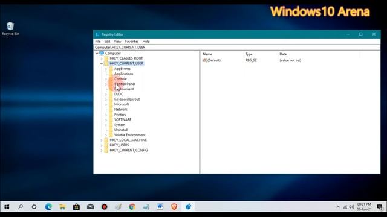Collapse the HKEY_CURRENT_USER hive
The width and height of the screenshot is (387, 217).
pyautogui.click(x=102, y=64)
